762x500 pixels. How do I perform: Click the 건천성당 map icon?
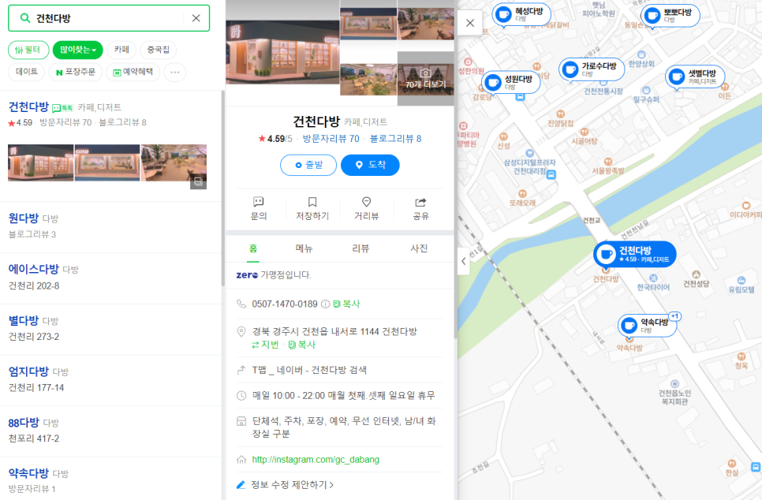pos(696,275)
